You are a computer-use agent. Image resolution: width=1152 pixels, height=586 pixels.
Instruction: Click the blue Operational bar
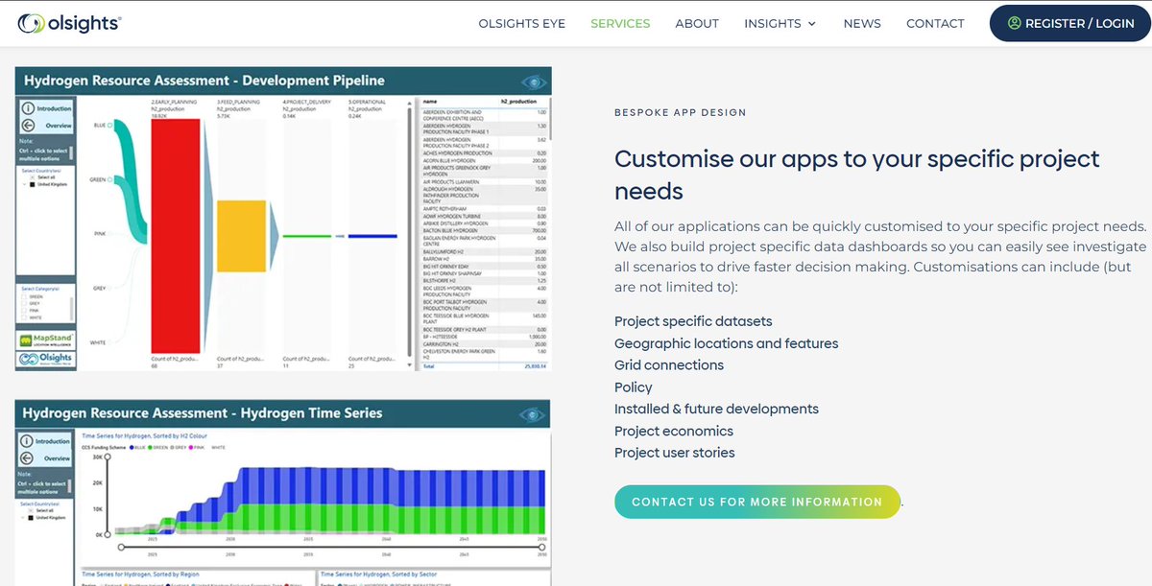pos(372,236)
